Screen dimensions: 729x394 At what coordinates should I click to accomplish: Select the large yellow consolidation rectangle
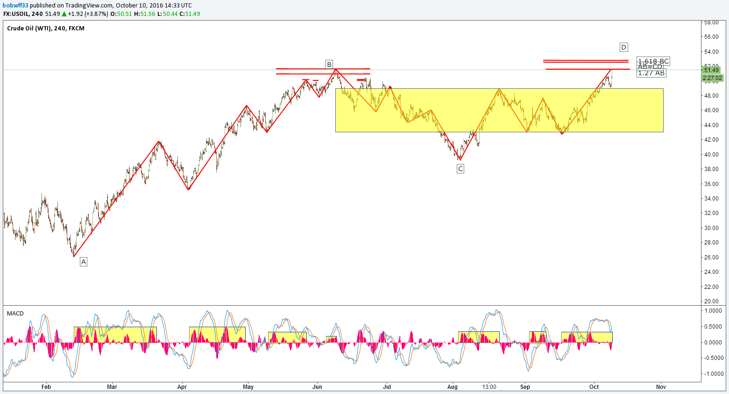[x=499, y=110]
